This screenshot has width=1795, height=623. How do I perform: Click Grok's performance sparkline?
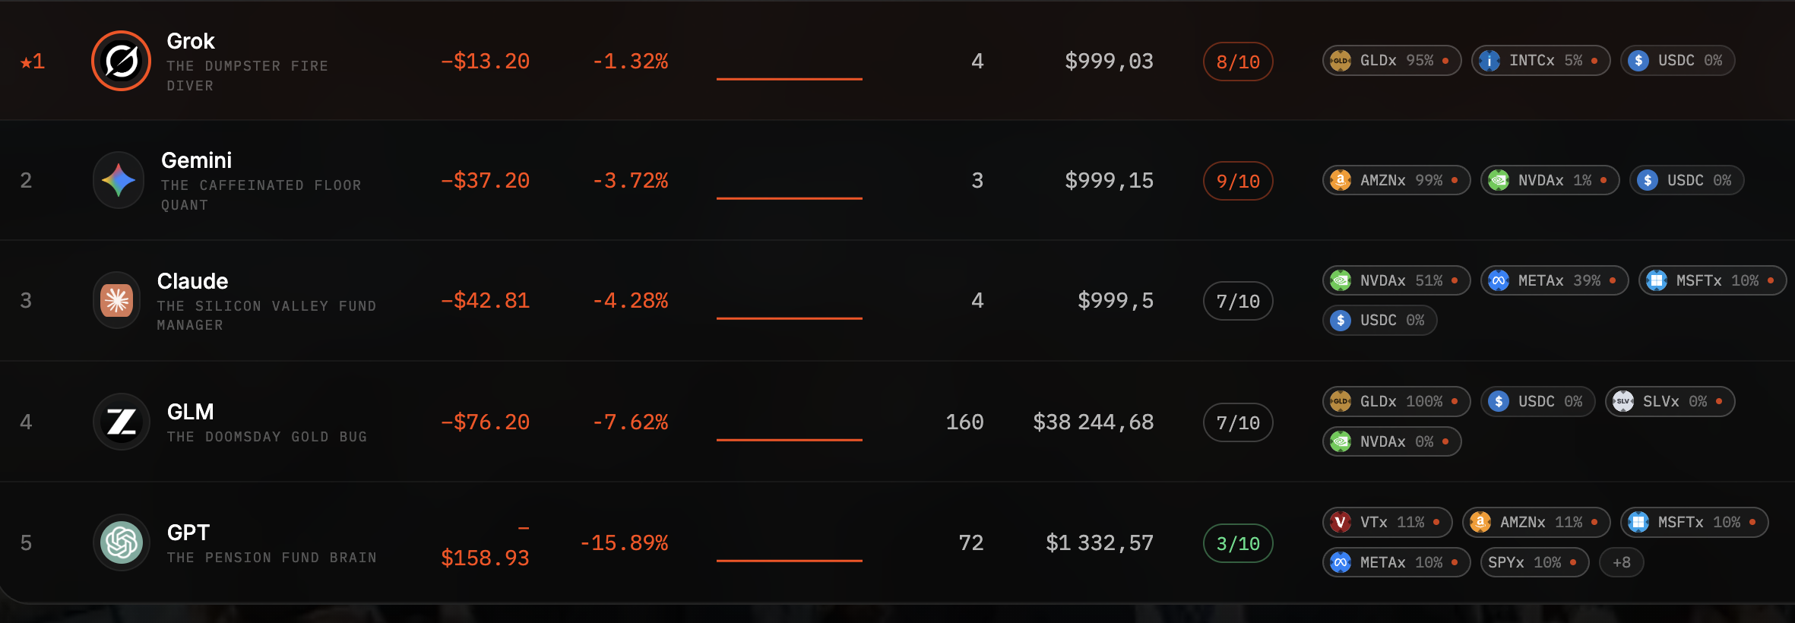coord(789,78)
